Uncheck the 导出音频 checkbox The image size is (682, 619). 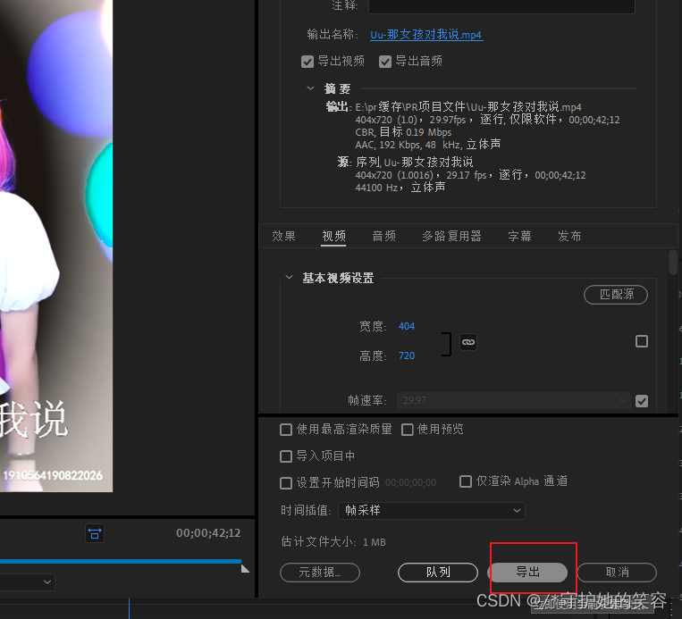[x=385, y=62]
